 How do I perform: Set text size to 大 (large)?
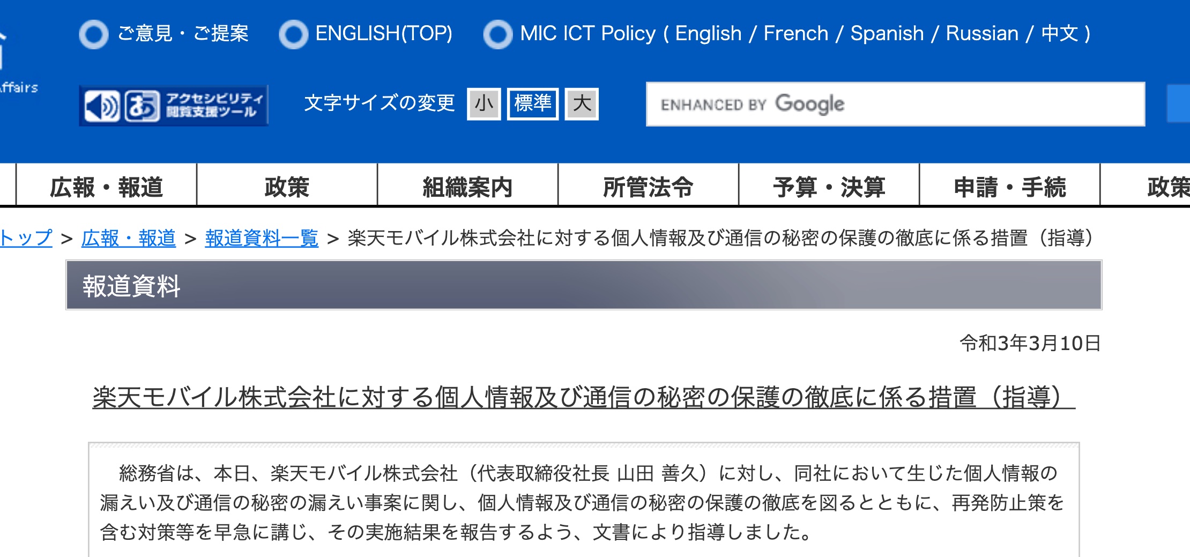pyautogui.click(x=582, y=104)
